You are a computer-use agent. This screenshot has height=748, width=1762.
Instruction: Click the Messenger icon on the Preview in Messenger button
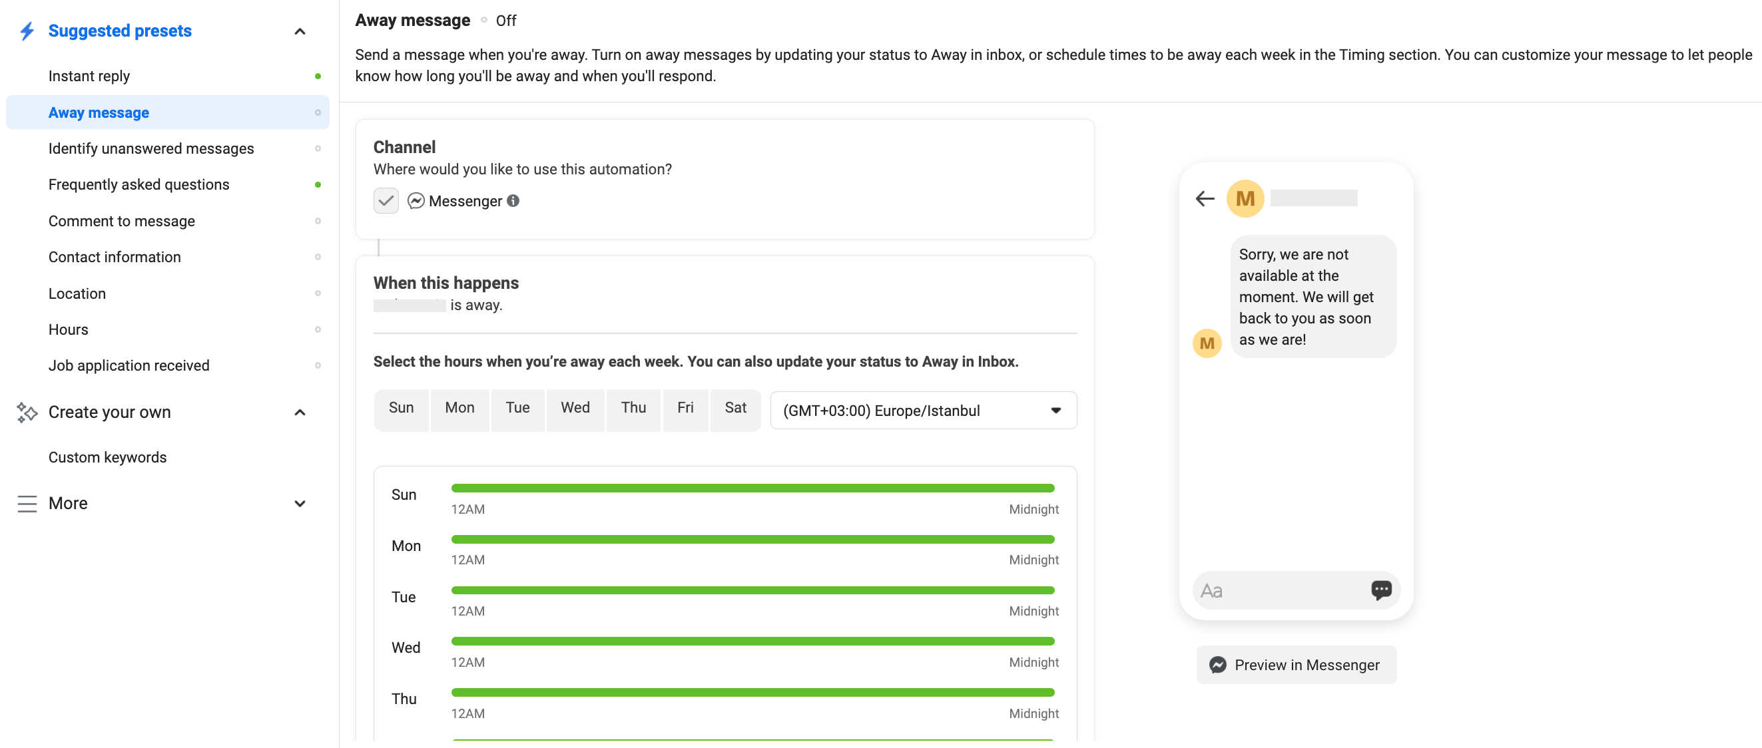pos(1217,665)
